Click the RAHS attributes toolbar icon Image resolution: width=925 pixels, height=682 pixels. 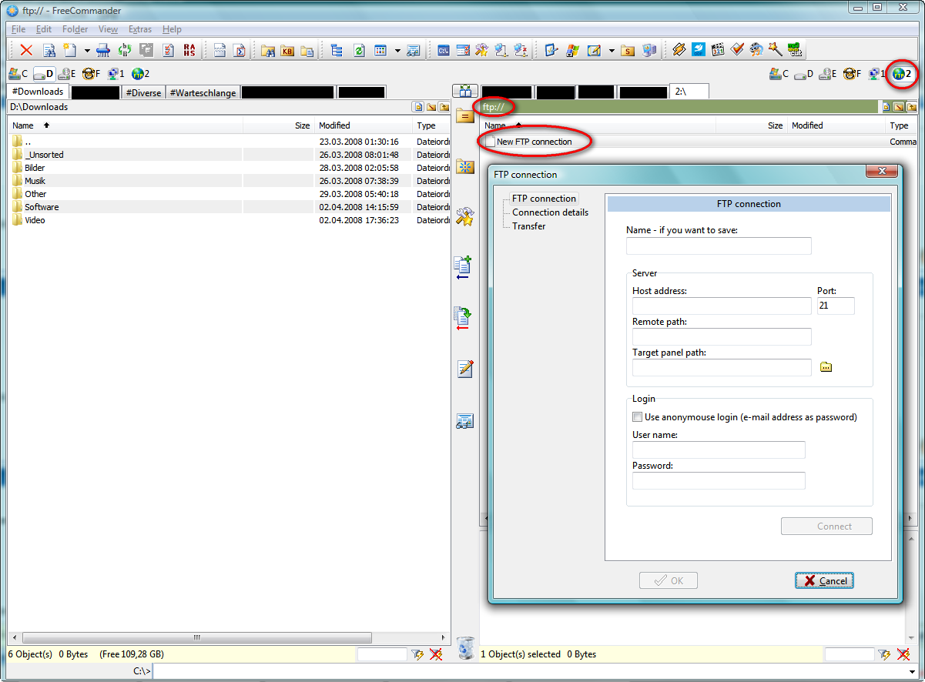click(x=189, y=50)
